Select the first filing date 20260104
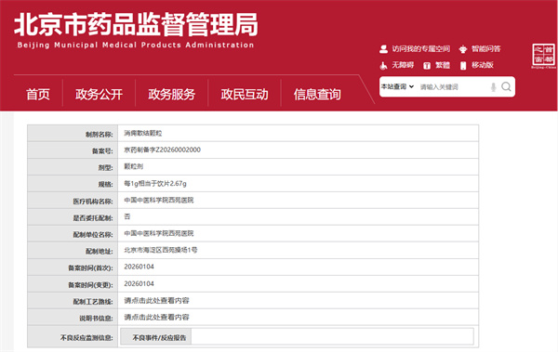The width and height of the screenshot is (558, 352). click(139, 267)
